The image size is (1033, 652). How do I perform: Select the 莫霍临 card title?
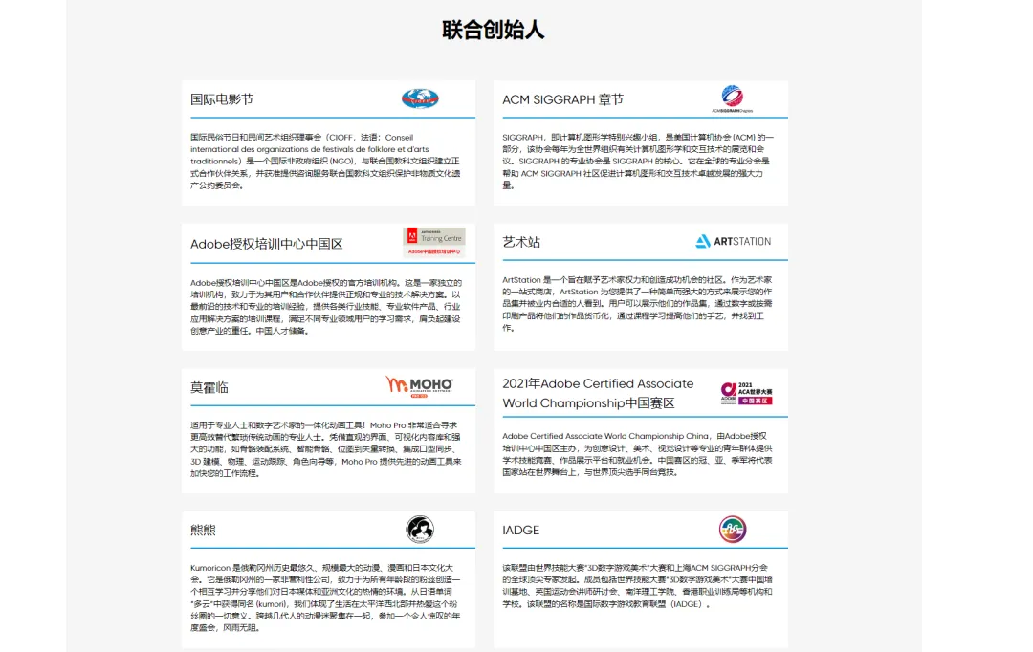point(209,387)
